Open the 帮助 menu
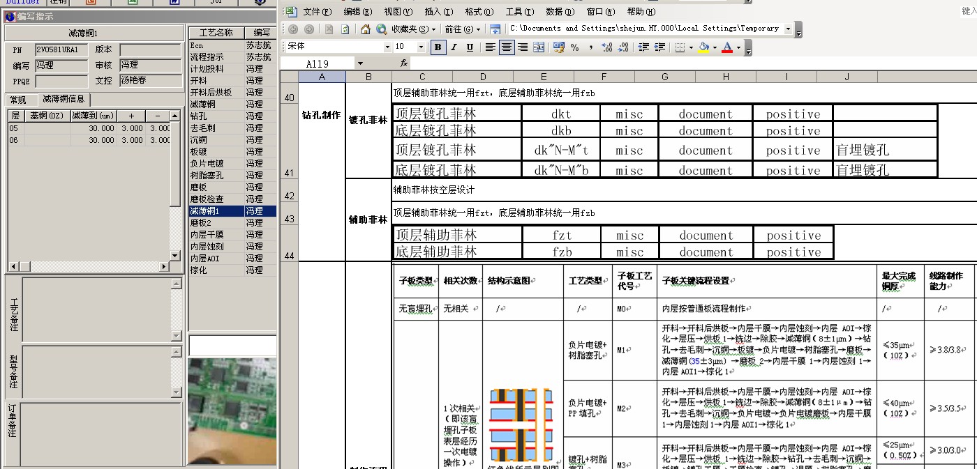Viewport: 977px width, 469px height. (641, 12)
